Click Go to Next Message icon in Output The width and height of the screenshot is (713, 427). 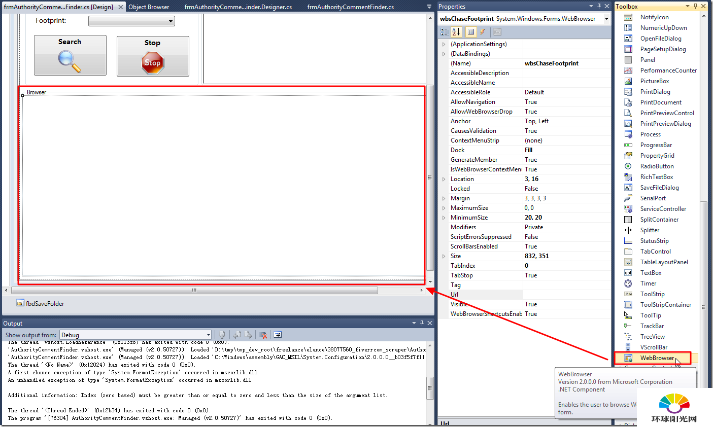pyautogui.click(x=248, y=335)
